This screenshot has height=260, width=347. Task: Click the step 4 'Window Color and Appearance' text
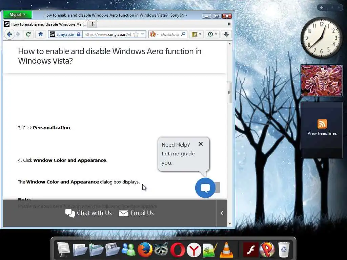click(70, 160)
